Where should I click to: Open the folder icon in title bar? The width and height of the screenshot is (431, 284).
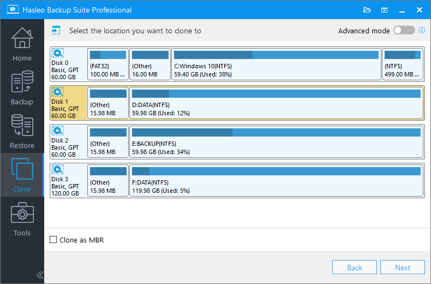tap(367, 10)
